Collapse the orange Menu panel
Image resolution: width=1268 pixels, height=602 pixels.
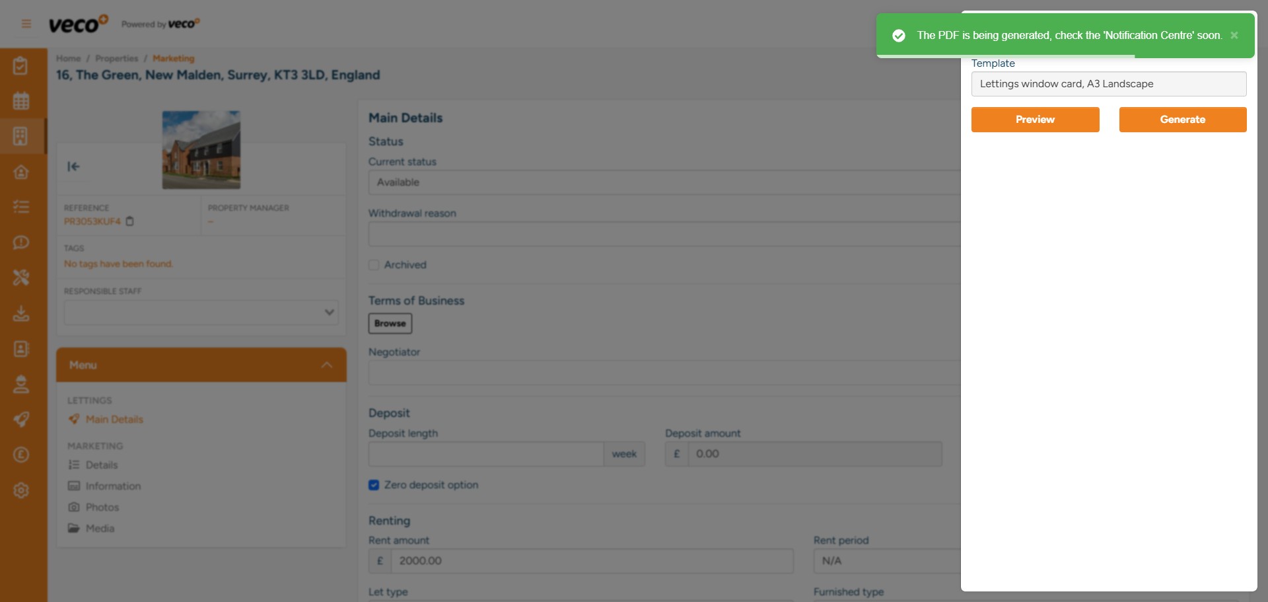pyautogui.click(x=326, y=365)
